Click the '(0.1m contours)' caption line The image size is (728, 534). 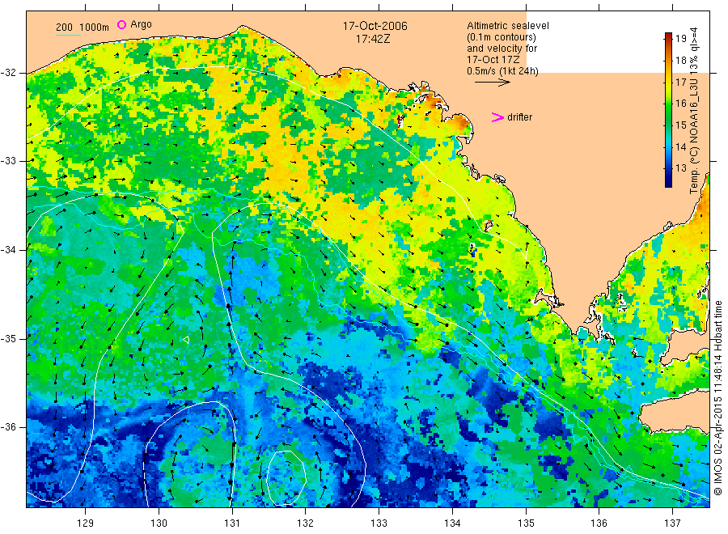[x=501, y=37]
